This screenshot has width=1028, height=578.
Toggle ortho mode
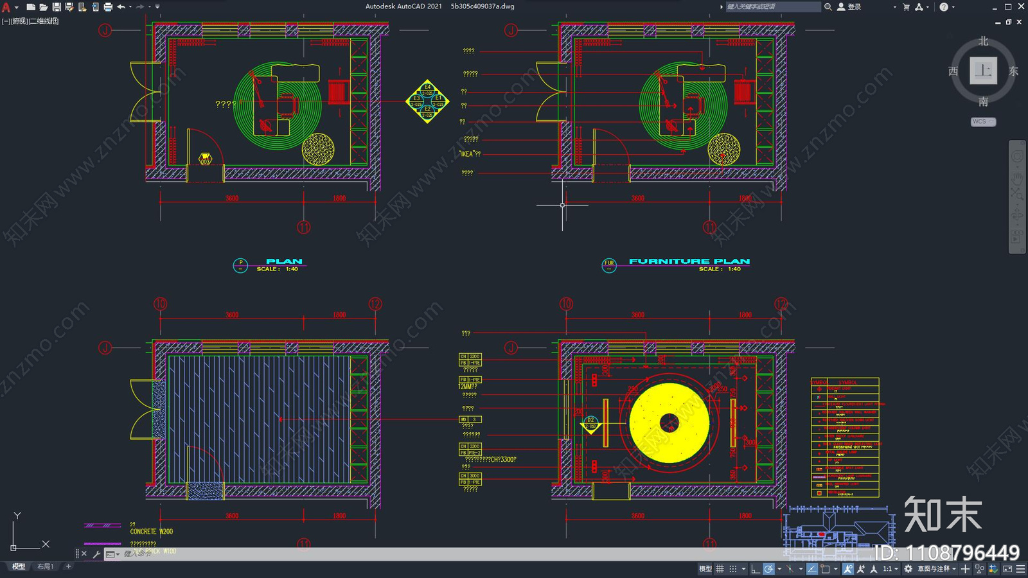[x=756, y=569]
